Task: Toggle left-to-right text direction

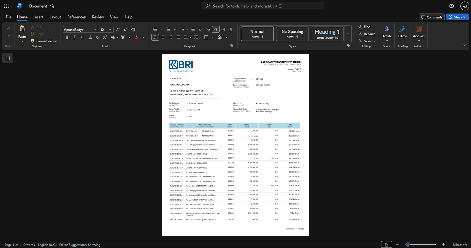Action: click(x=216, y=30)
